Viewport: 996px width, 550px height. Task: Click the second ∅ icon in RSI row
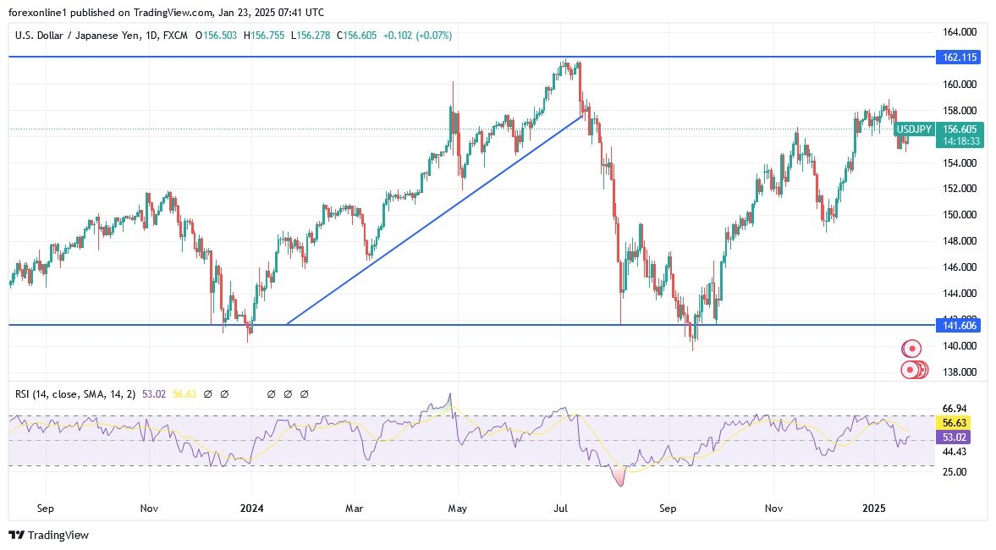[225, 393]
